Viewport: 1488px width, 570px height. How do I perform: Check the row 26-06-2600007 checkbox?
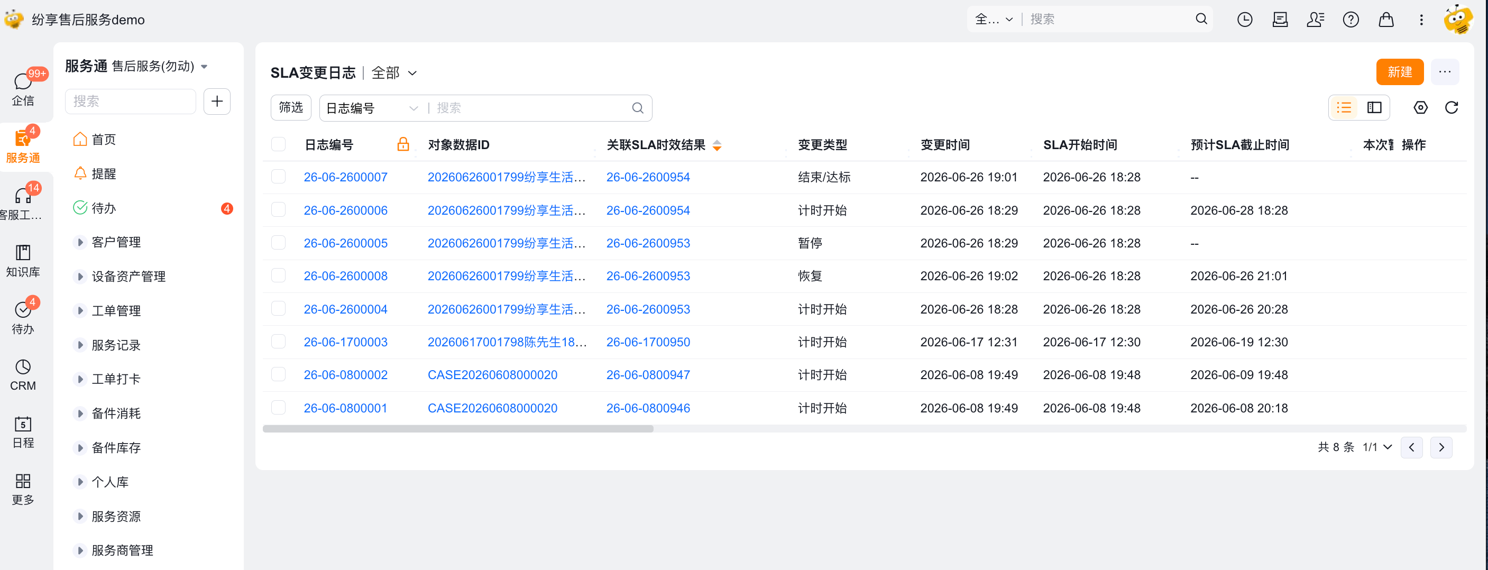click(x=279, y=177)
